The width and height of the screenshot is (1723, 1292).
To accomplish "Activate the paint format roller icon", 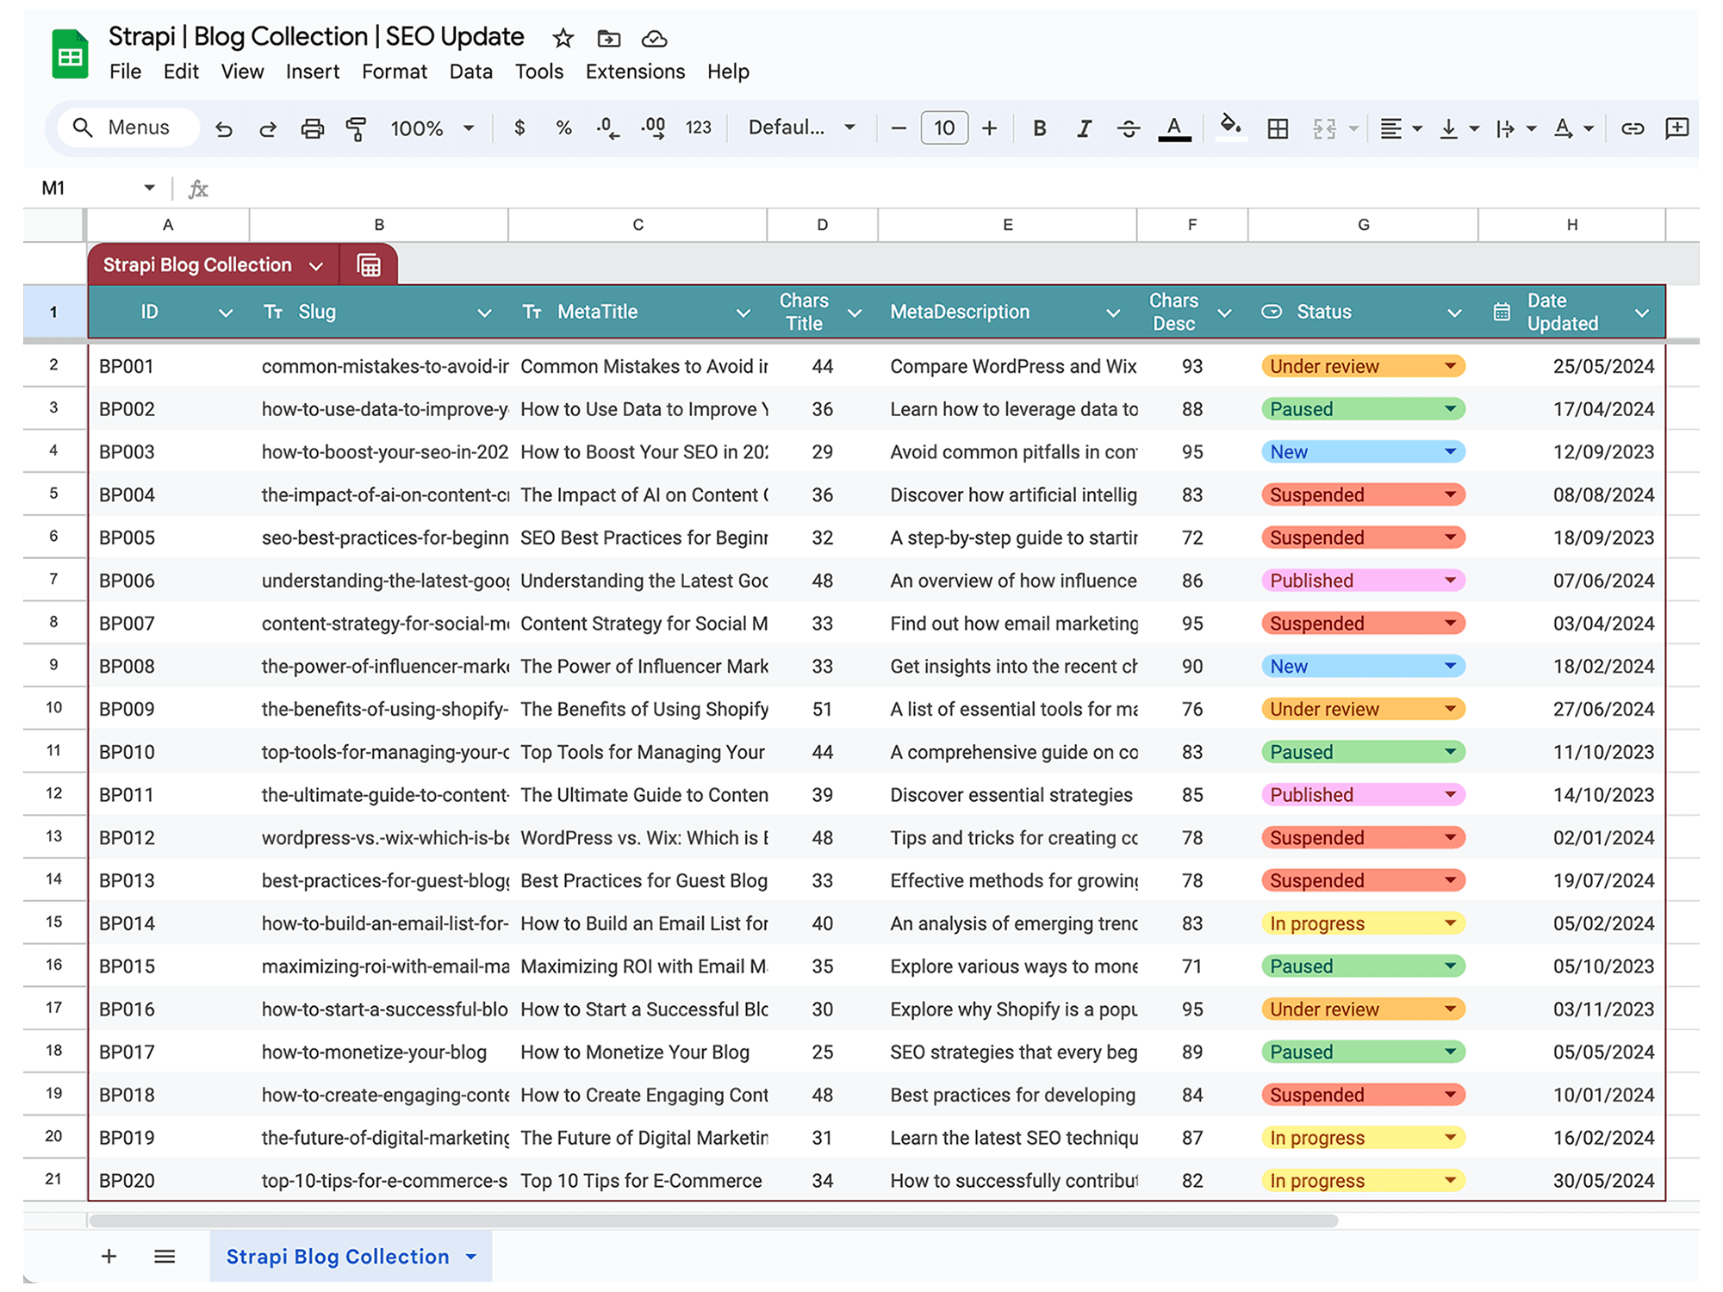I will pos(356,128).
